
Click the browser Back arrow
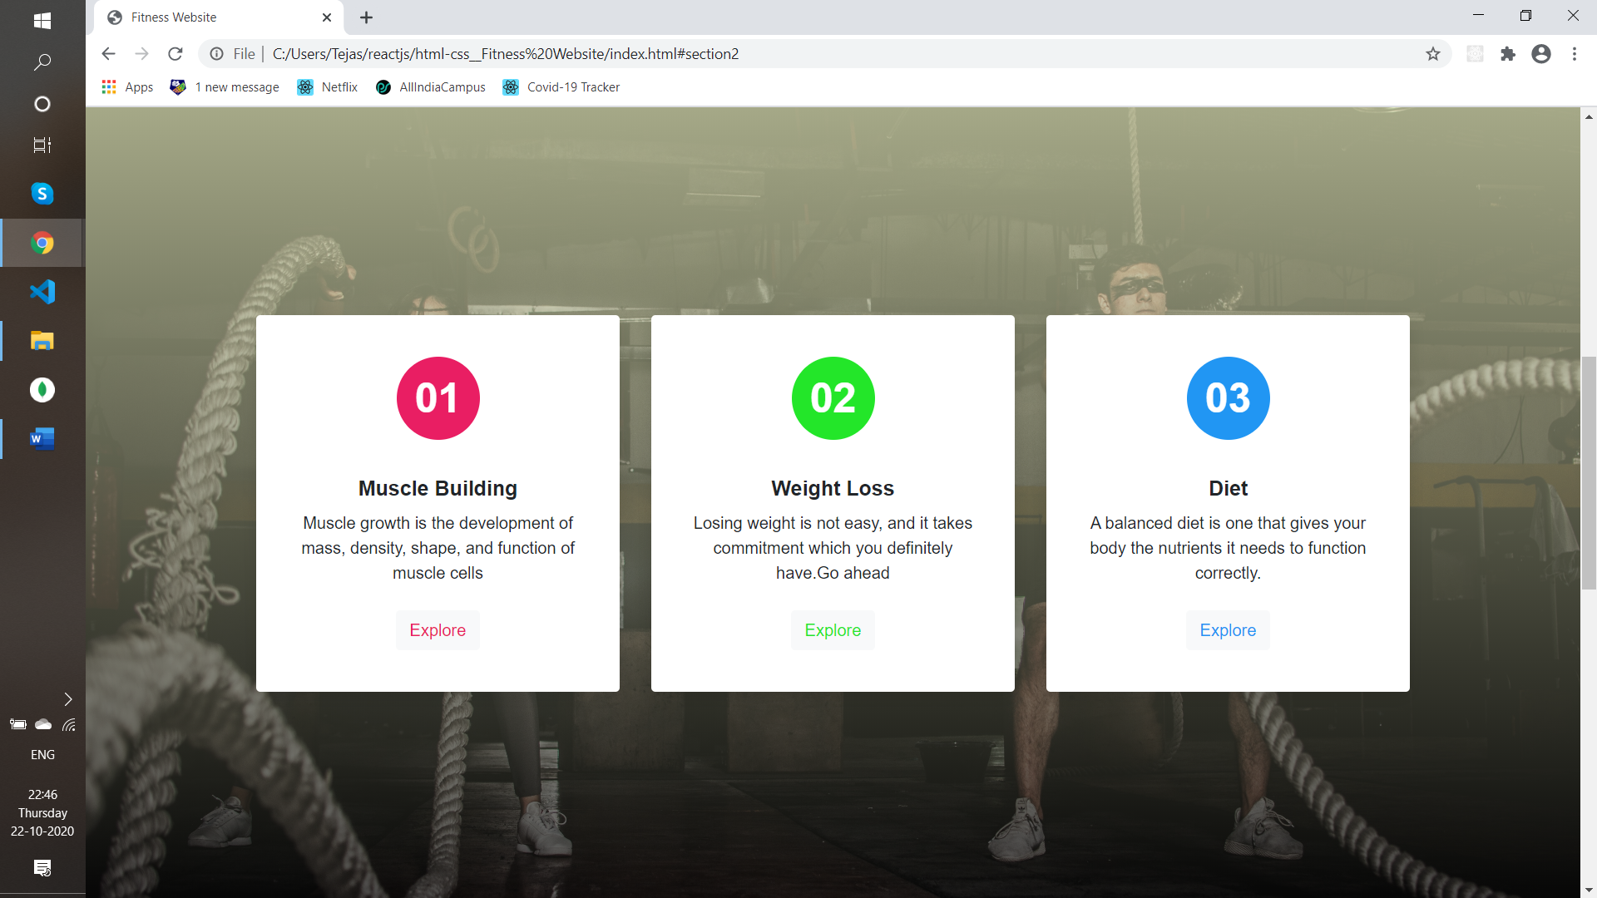coord(108,54)
